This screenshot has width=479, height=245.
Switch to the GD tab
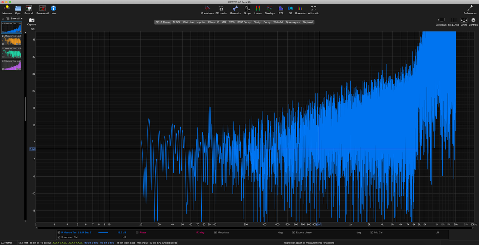pos(224,22)
